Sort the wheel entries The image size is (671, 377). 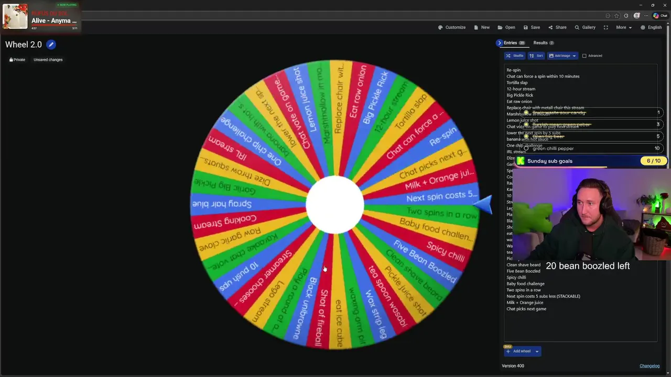pyautogui.click(x=536, y=56)
